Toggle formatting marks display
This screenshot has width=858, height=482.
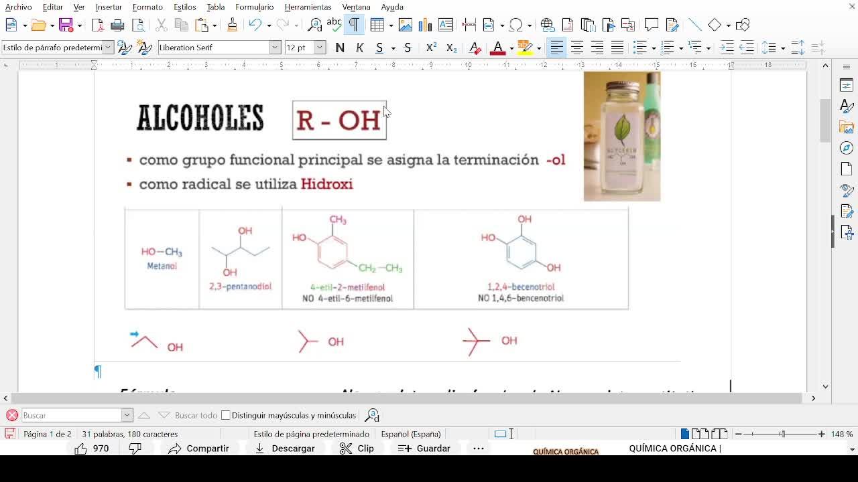coord(354,25)
